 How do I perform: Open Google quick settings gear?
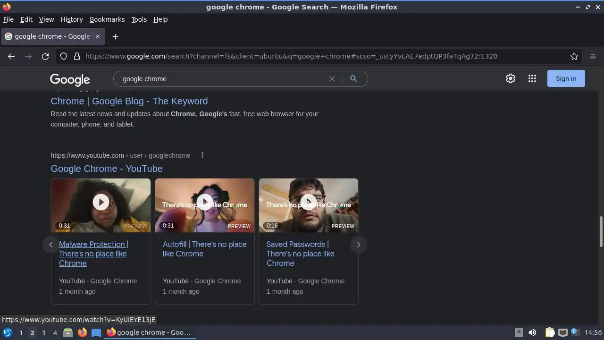click(511, 78)
